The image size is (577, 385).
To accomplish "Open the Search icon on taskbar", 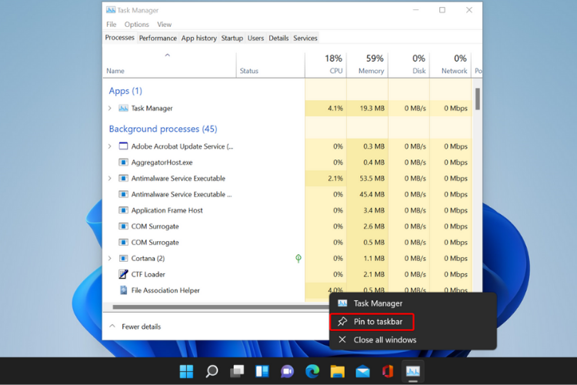I will (212, 371).
